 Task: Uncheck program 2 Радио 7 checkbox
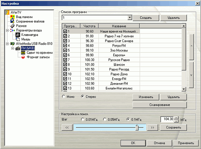click(65, 36)
